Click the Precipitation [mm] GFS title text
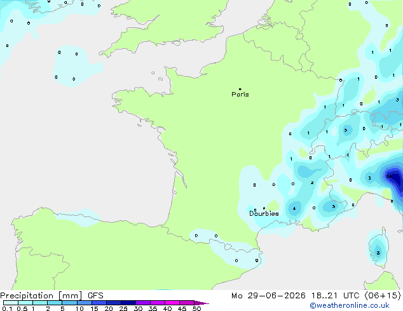Viewport: 403px width, 311px height. coord(51,296)
